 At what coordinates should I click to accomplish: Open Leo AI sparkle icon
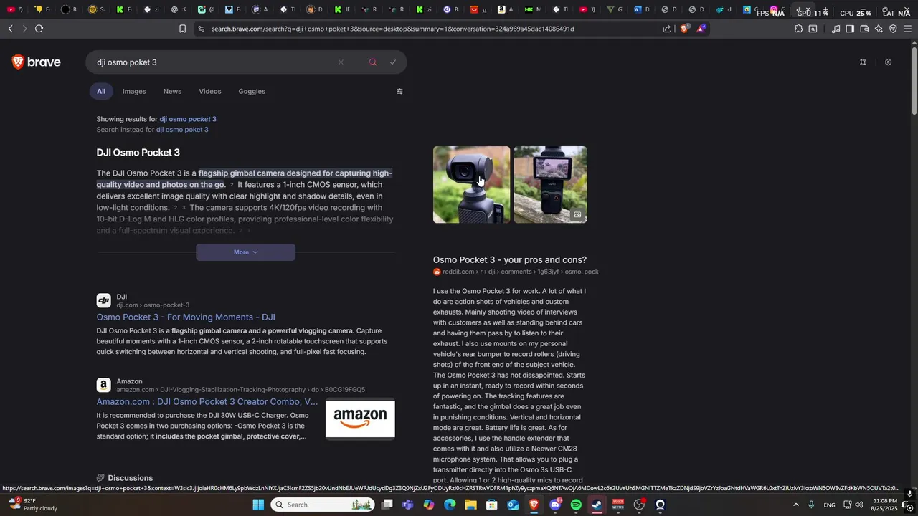[879, 29]
